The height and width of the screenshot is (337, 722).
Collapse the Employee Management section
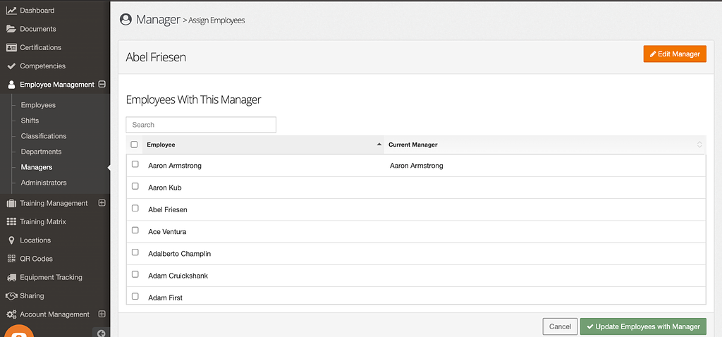tap(102, 84)
